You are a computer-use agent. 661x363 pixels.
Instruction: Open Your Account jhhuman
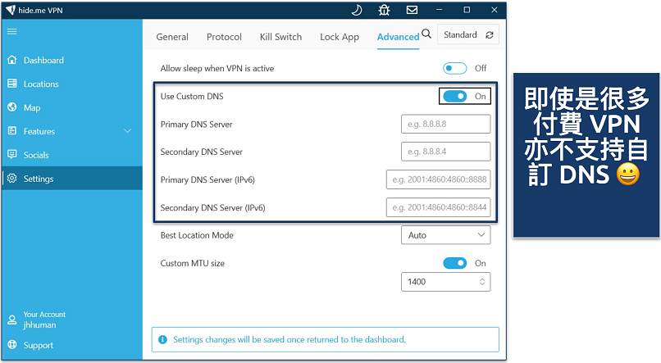coord(44,320)
